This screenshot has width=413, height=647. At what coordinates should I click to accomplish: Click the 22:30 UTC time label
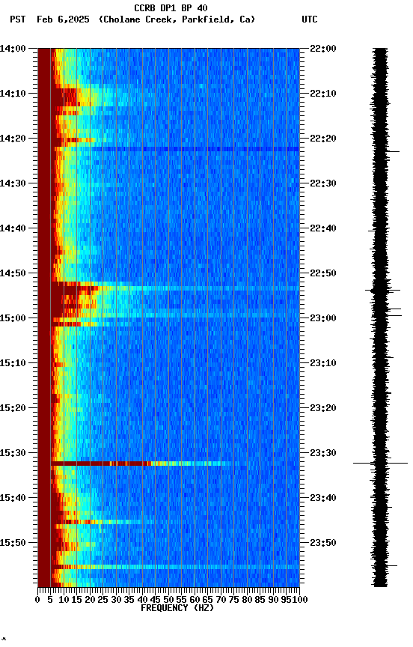pos(323,183)
